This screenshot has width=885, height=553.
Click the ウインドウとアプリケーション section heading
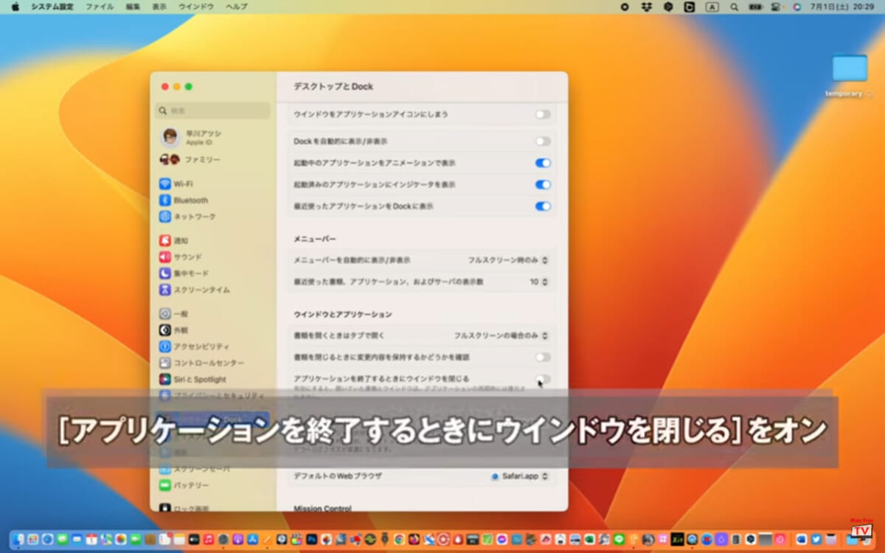[x=343, y=314]
